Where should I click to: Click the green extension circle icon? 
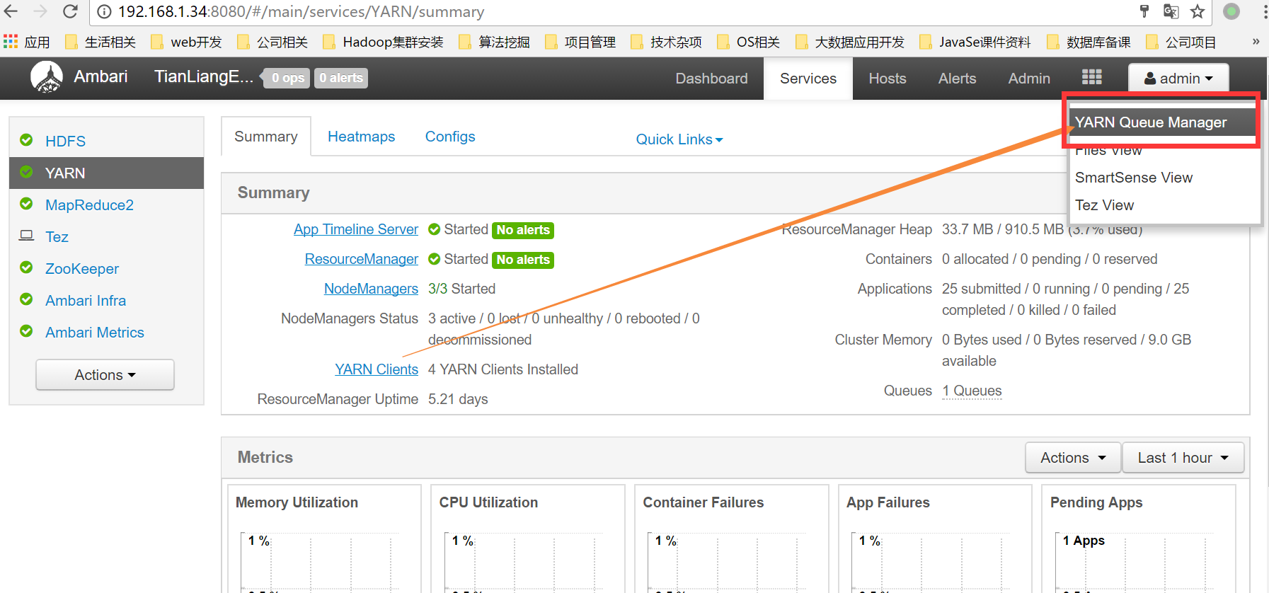tap(1231, 11)
